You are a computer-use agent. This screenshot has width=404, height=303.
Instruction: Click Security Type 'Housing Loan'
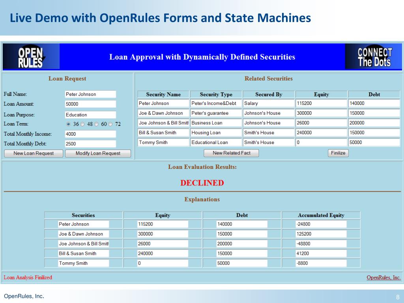point(216,133)
